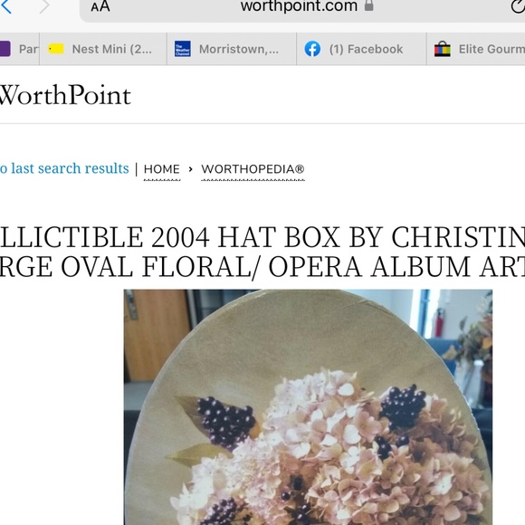Open the WORTHOPEDIA breadcrumb link

coord(253,169)
